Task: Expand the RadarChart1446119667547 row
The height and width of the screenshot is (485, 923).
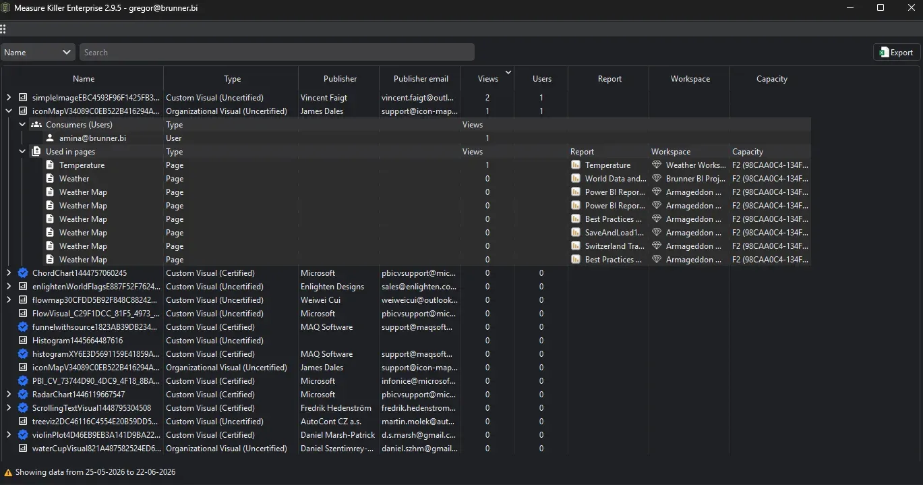Action: pyautogui.click(x=9, y=395)
